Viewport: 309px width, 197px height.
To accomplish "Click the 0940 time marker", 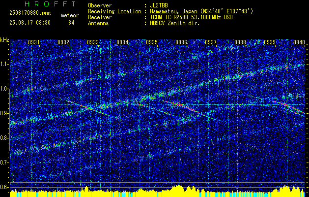I will click(299, 42).
